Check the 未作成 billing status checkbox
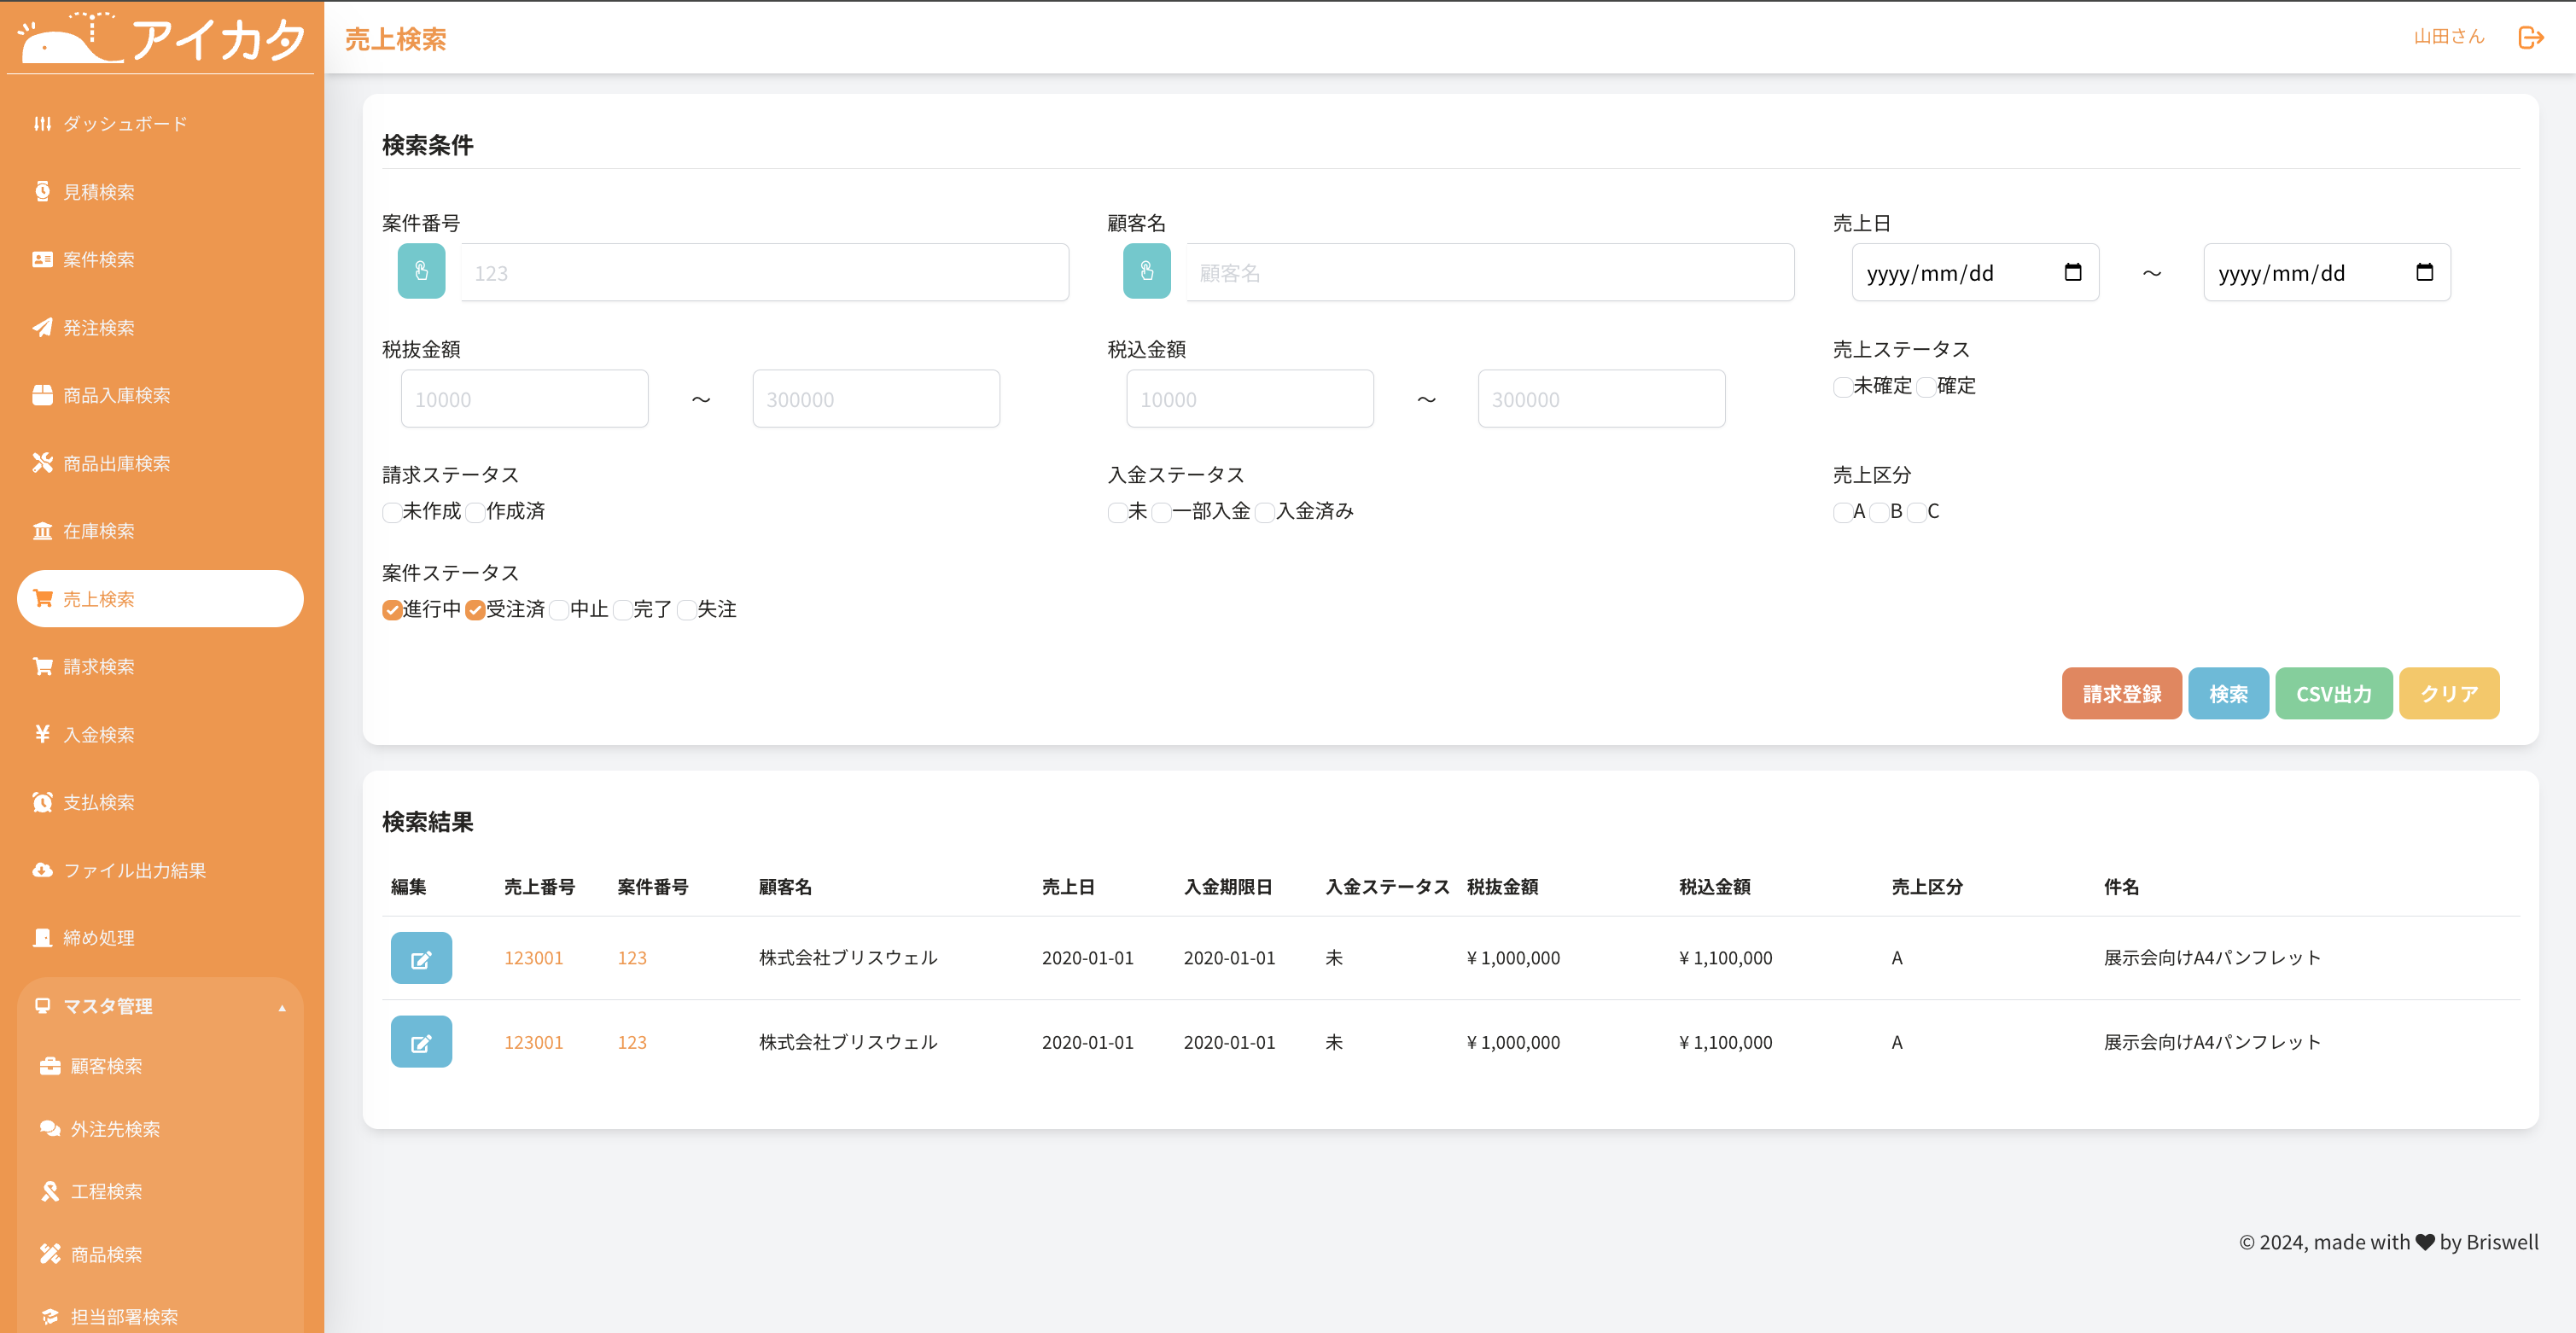This screenshot has width=2576, height=1333. coord(391,513)
